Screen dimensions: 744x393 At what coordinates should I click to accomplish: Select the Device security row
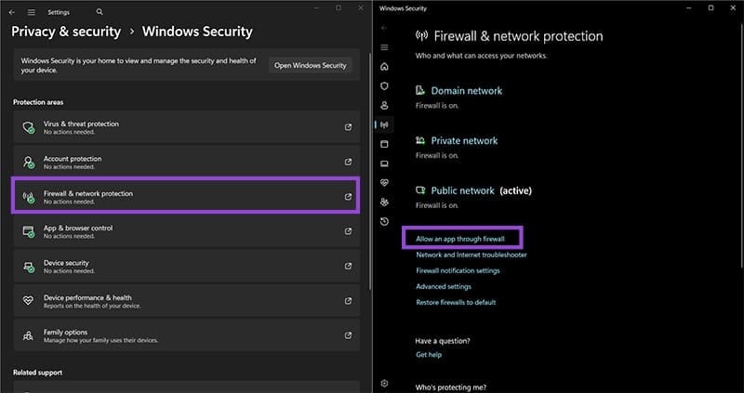[x=187, y=266]
